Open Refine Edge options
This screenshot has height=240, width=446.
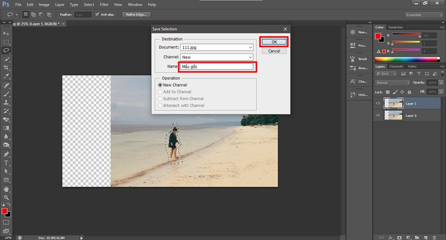136,14
